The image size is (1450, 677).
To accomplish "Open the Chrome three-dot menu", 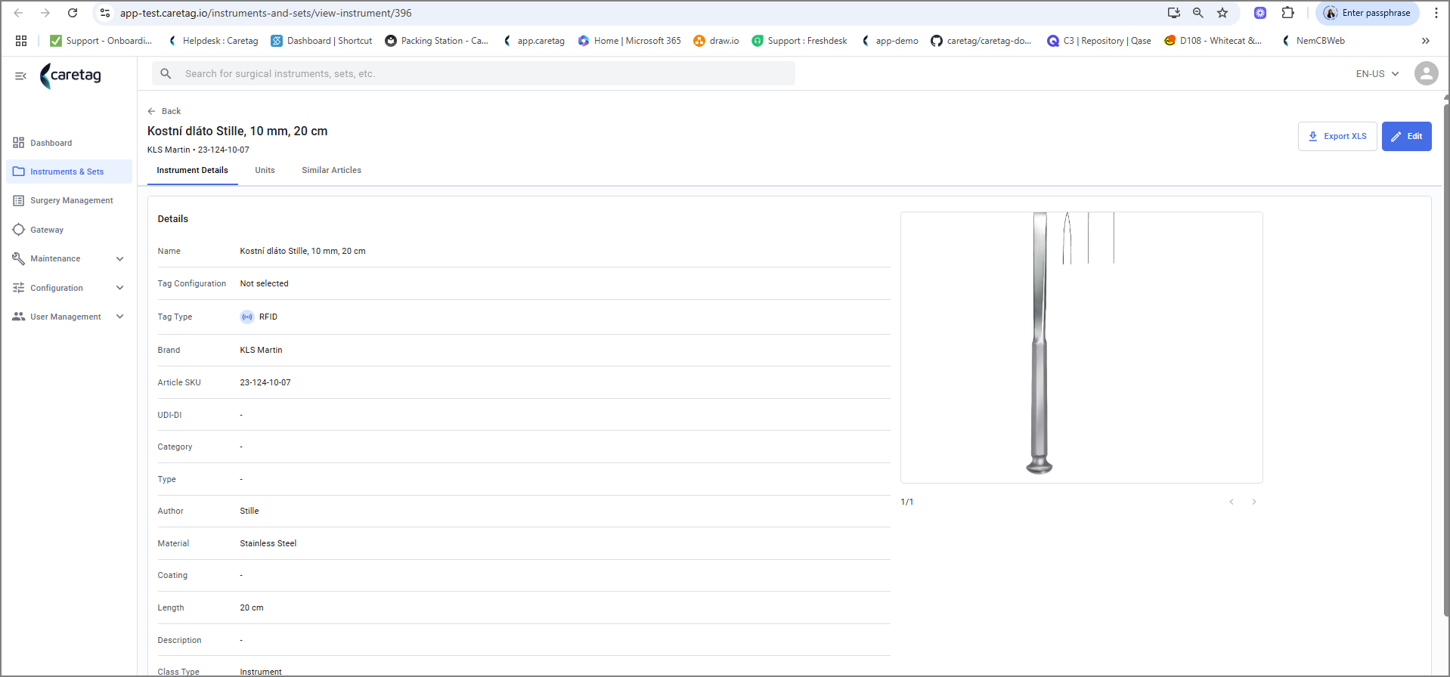I will [x=1436, y=13].
